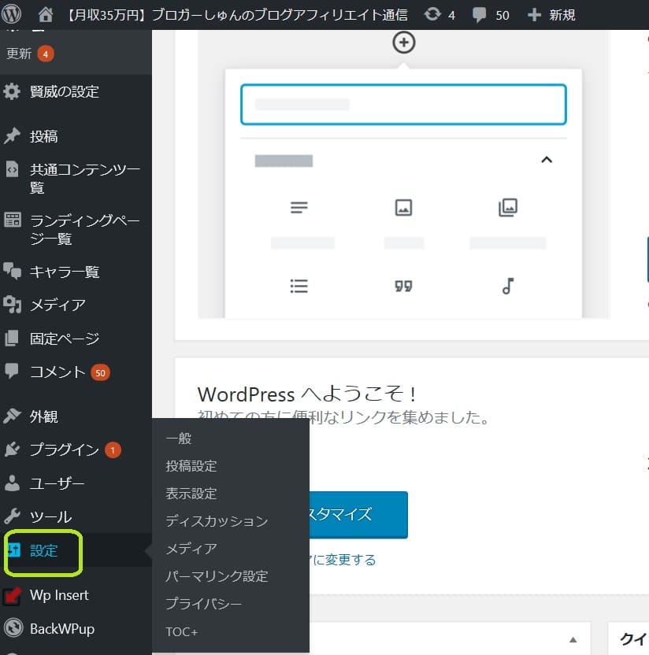Open the 設定 menu
649x655 pixels.
click(x=43, y=550)
